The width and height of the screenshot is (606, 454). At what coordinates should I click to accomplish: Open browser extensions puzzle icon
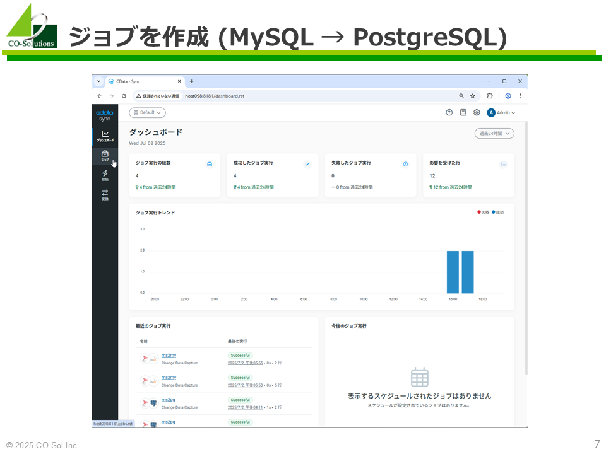click(490, 96)
